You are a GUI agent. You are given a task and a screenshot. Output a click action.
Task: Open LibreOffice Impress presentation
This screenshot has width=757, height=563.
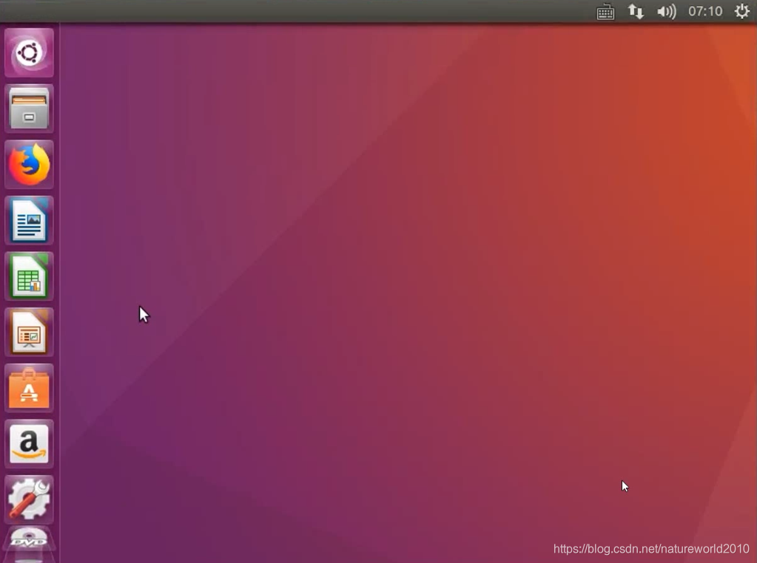click(x=29, y=332)
